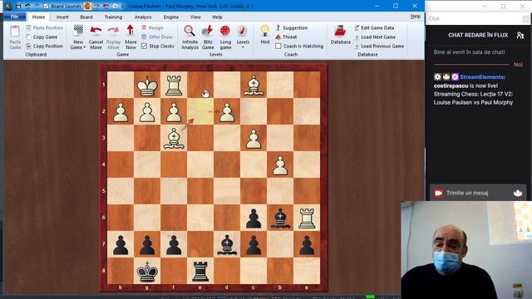Open the Help tab in ribbon
The height and width of the screenshot is (299, 532).
click(x=217, y=17)
